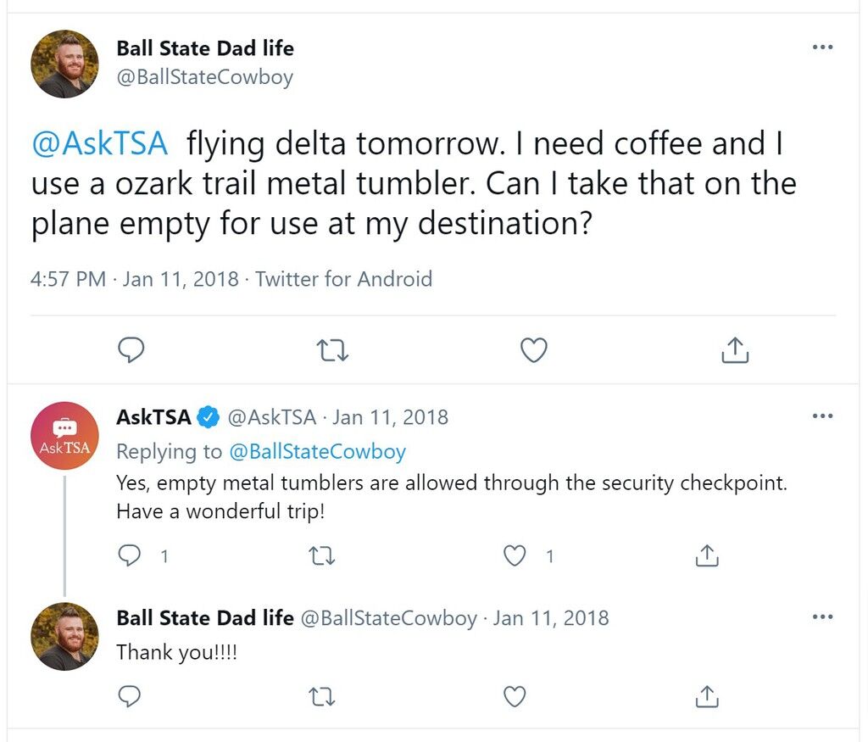Like the Thank you tweet
The width and height of the screenshot is (868, 742).
click(x=515, y=696)
